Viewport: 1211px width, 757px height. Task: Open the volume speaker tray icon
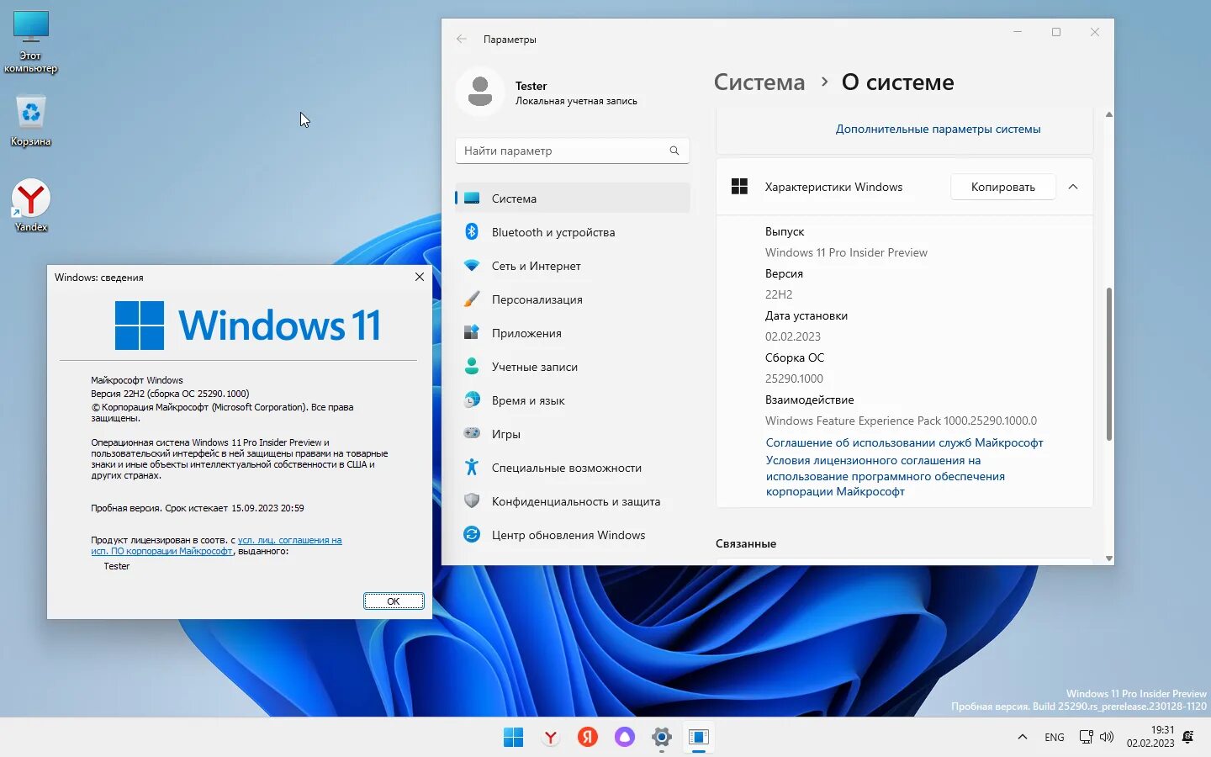tap(1107, 738)
